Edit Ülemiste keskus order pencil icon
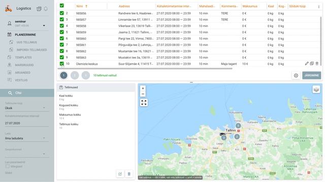This screenshot has height=182, width=325. pyautogui.click(x=307, y=64)
